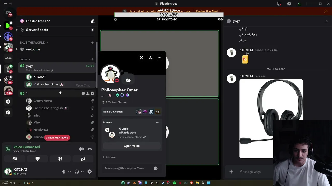The image size is (332, 186).
Task: Open server with 250 badge
Action: click(x=8, y=90)
